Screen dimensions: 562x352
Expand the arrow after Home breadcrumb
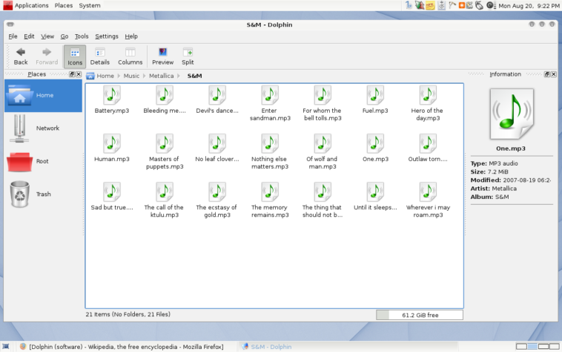tap(119, 76)
